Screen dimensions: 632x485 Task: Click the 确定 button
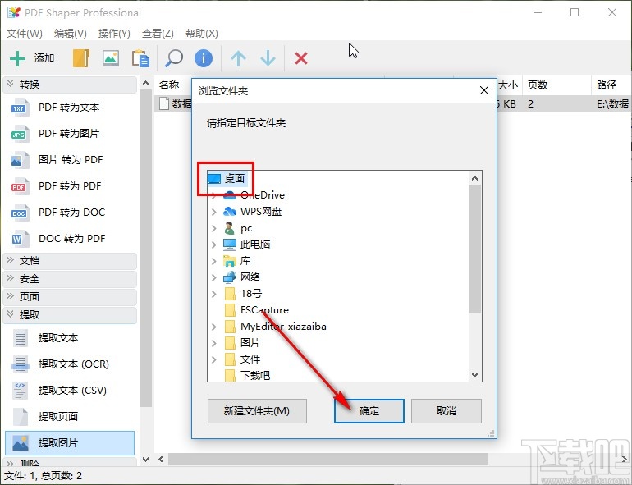[369, 411]
